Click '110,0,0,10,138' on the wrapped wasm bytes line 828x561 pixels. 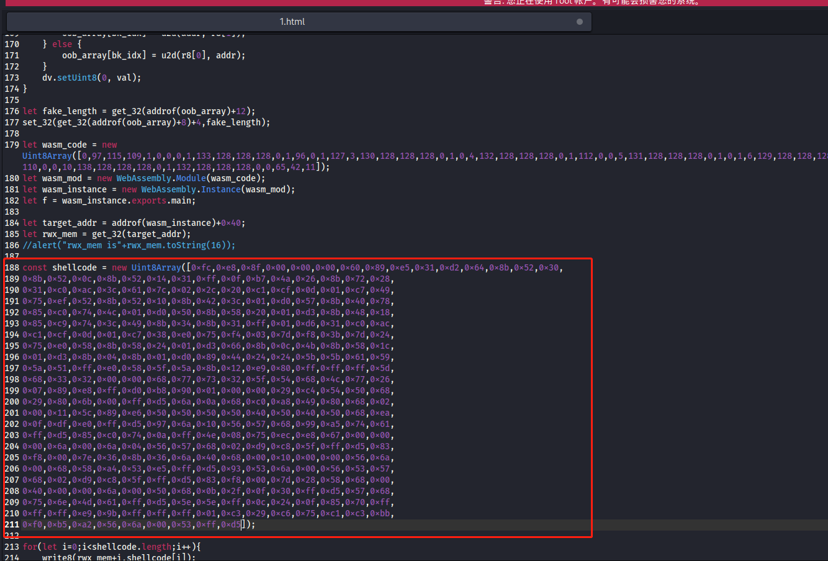point(57,167)
